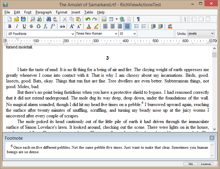
Task: Click the Language button in status bar
Action: point(206,164)
